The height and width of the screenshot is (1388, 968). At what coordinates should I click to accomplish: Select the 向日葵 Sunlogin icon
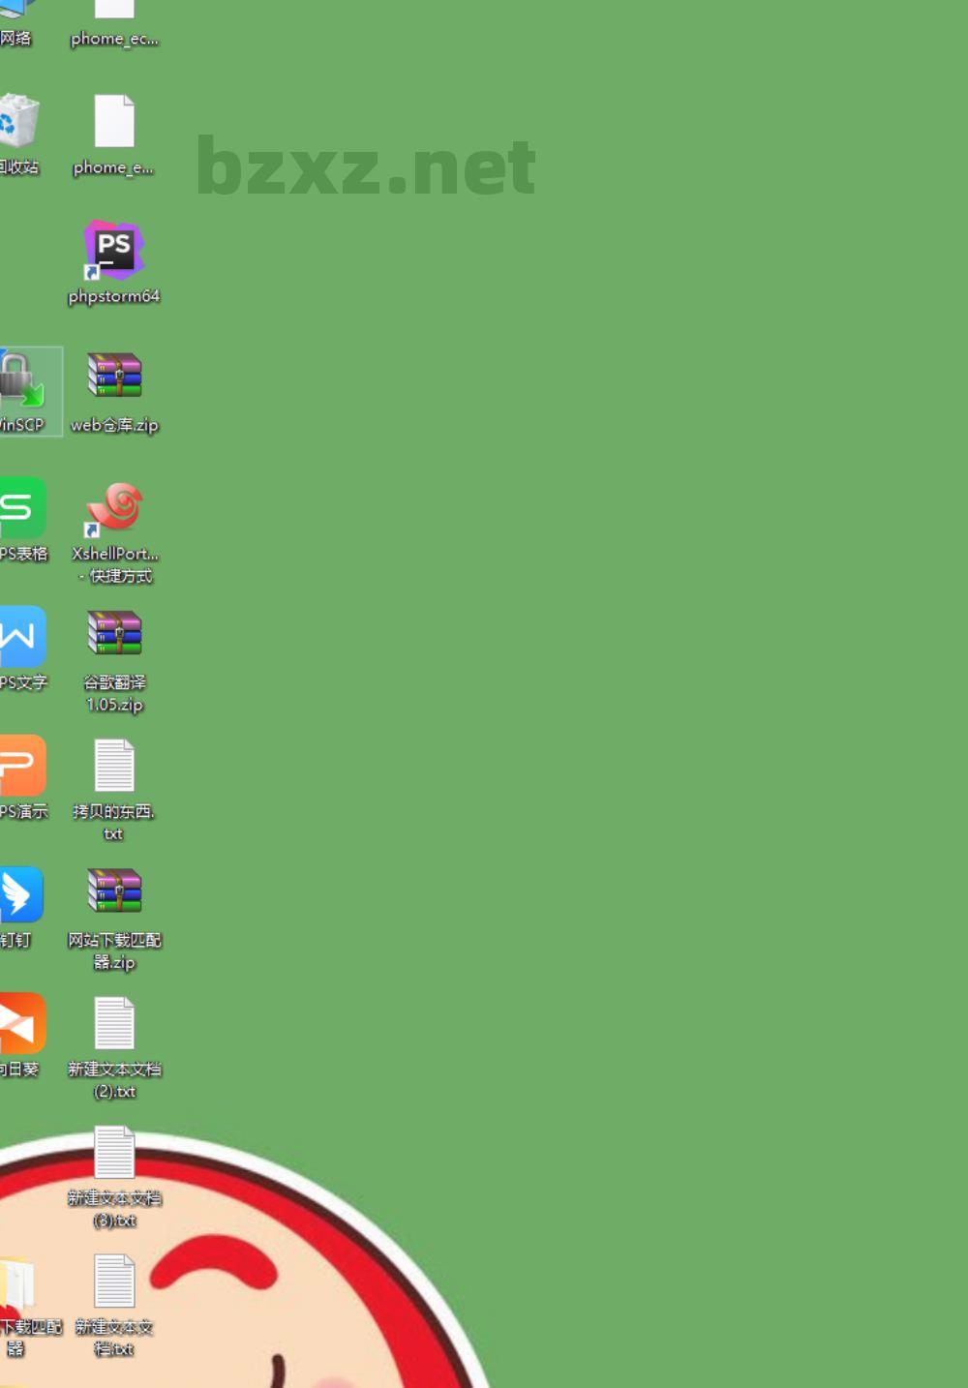[x=21, y=1024]
